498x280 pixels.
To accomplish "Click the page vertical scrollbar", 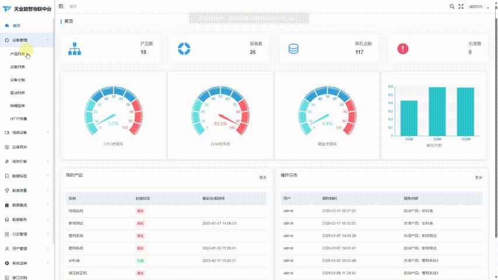I will (x=496, y=127).
